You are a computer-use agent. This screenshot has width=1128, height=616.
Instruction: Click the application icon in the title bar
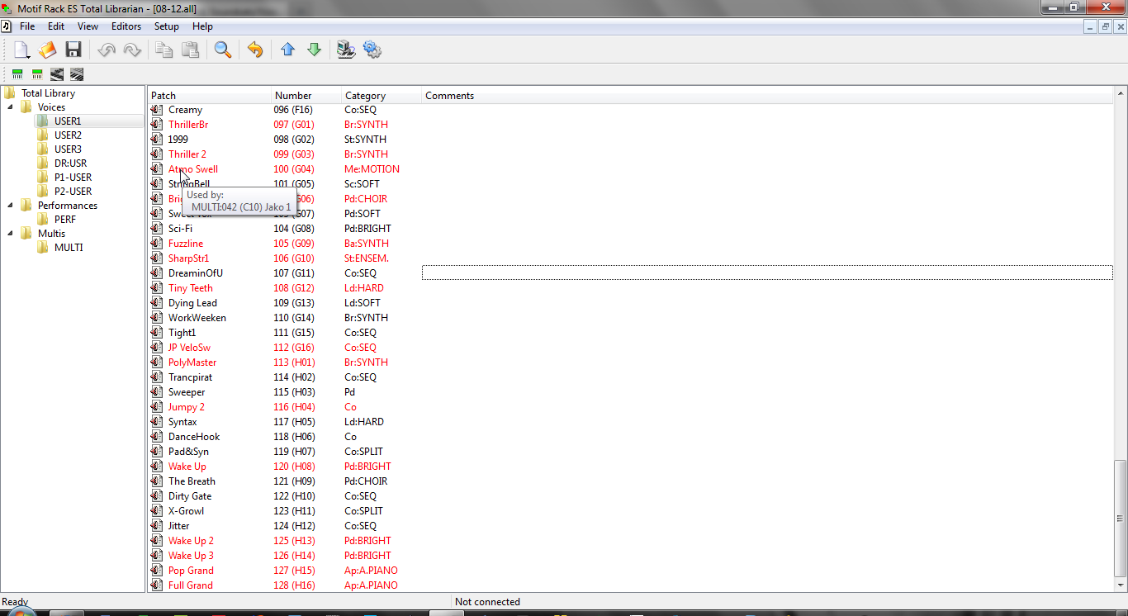[x=7, y=7]
